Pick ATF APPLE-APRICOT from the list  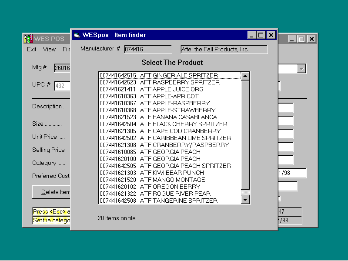coord(170,96)
